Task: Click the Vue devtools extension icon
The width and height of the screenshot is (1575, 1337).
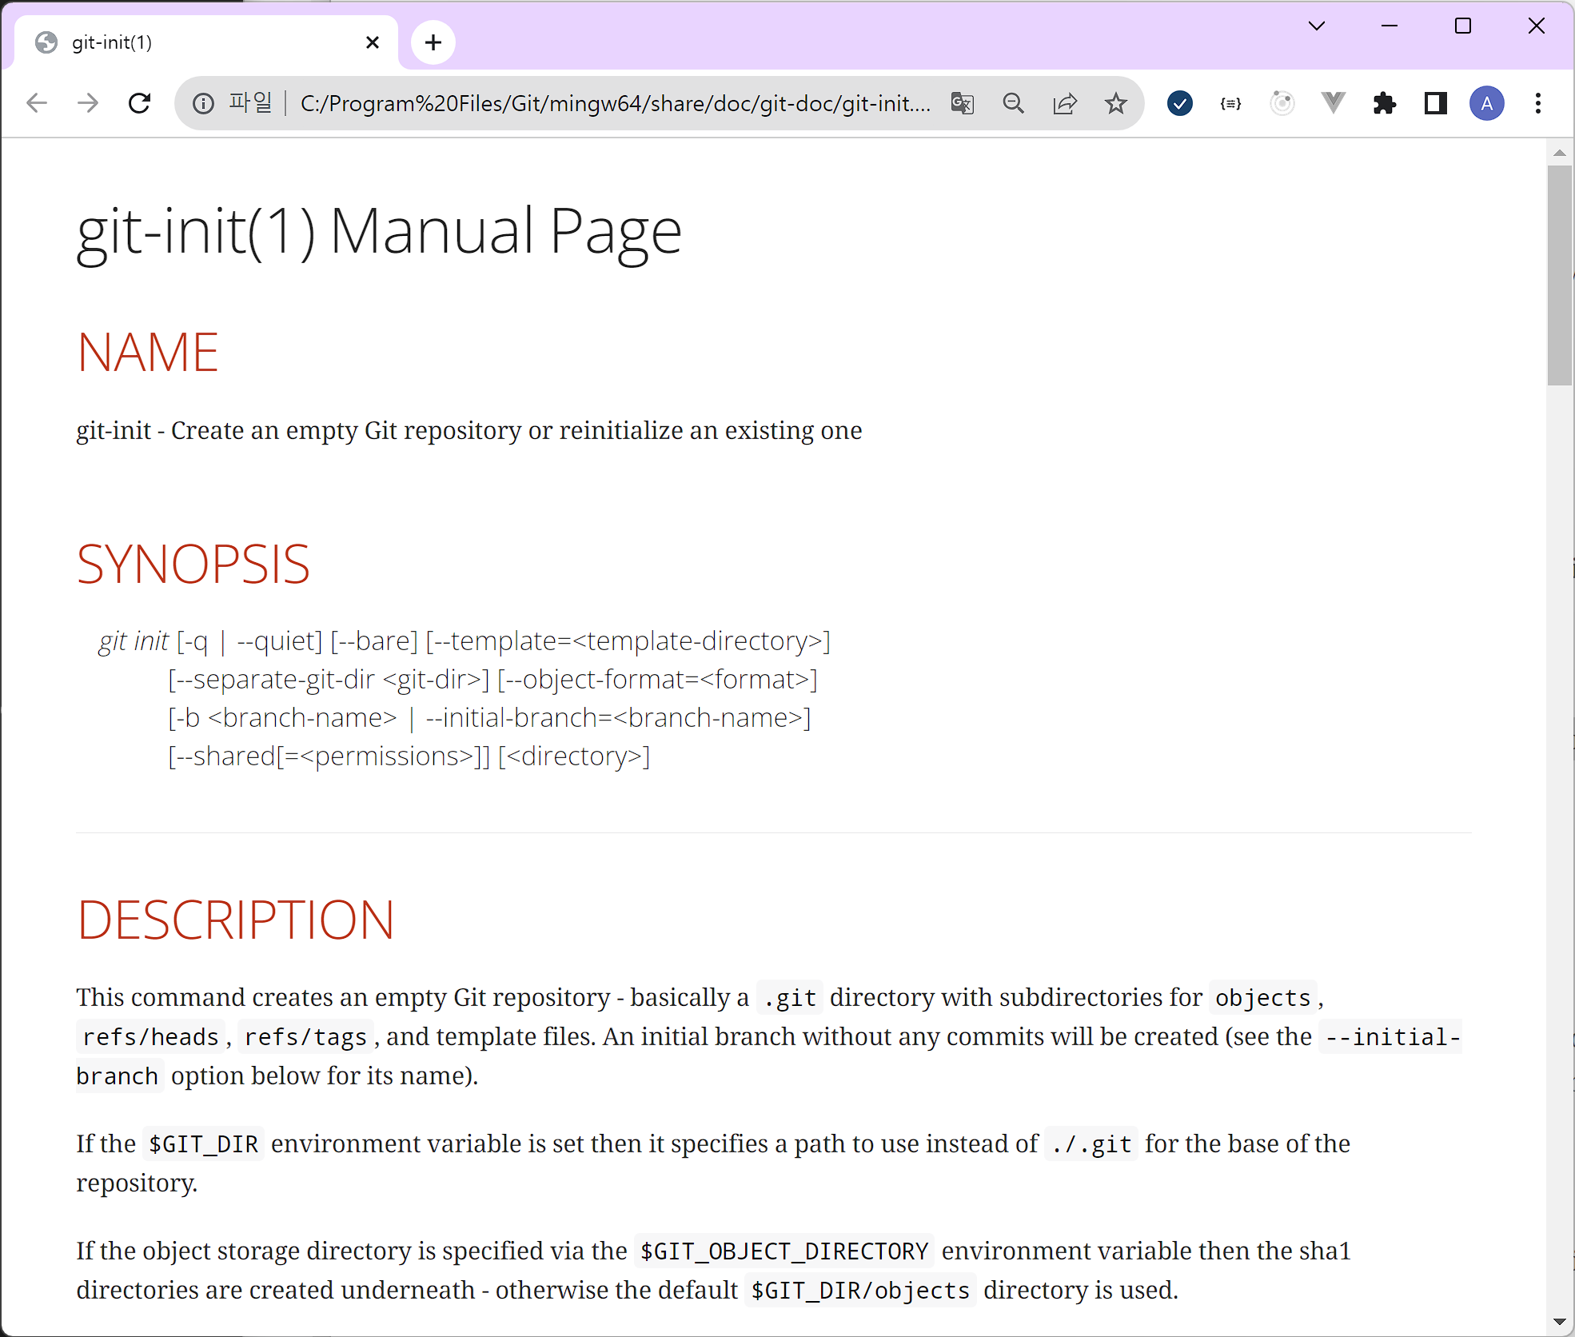Action: point(1333,103)
